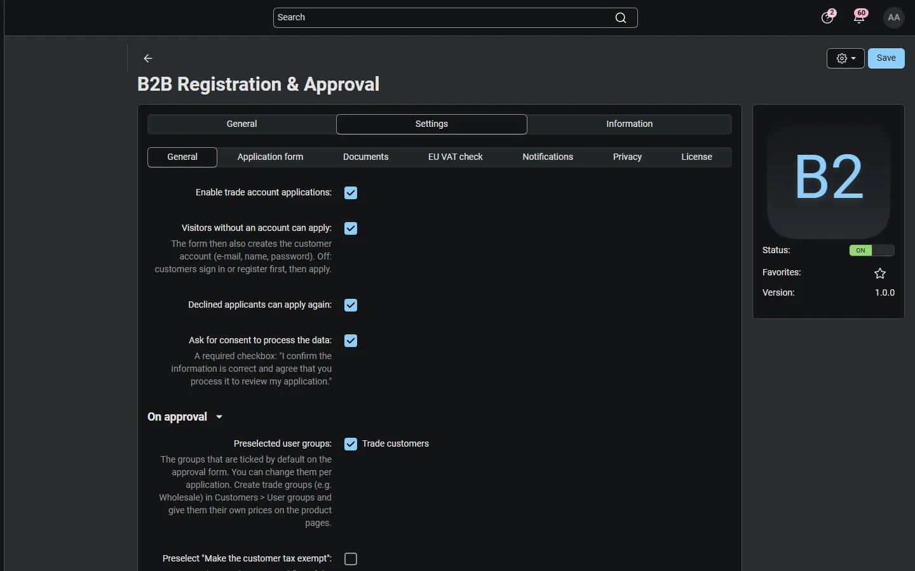Open the Application form sub-tab
Viewport: 915px width, 571px height.
270,157
